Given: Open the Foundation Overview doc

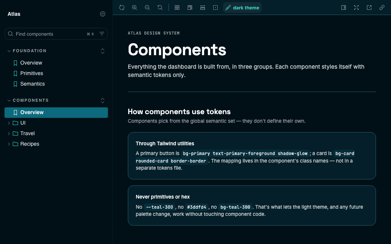Looking at the screenshot, I should click(31, 63).
